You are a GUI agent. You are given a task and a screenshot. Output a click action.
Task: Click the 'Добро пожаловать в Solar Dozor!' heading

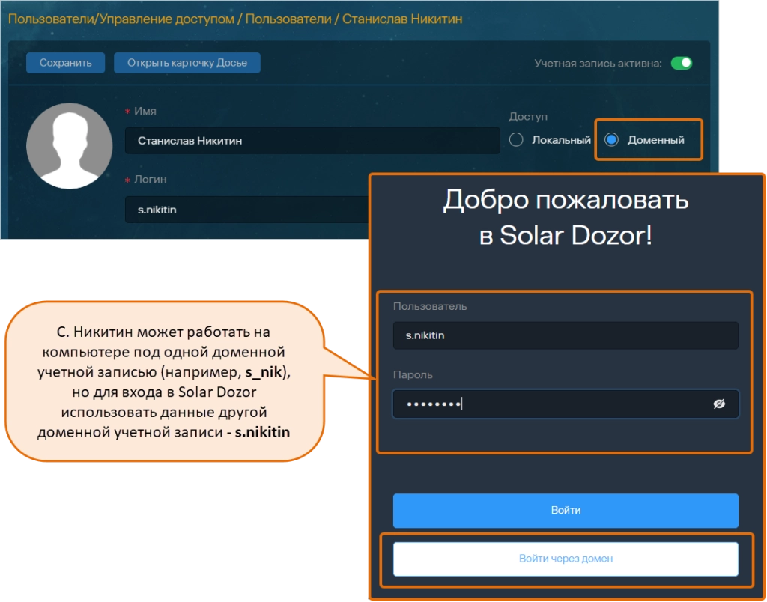(x=566, y=218)
